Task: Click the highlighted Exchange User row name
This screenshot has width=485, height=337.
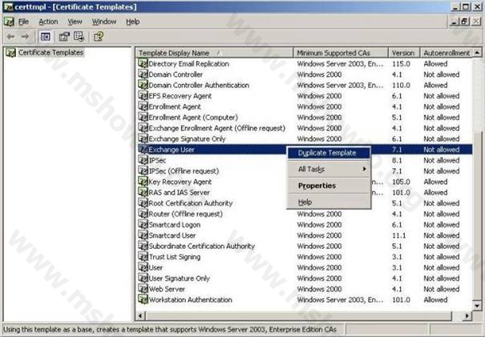Action: click(x=172, y=150)
